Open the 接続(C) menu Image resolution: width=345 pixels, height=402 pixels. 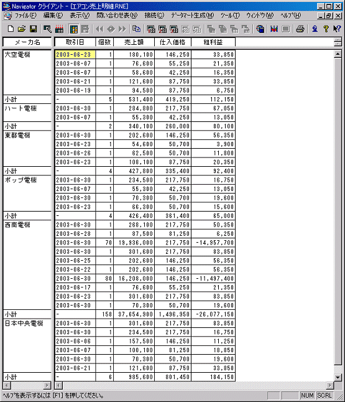[154, 16]
